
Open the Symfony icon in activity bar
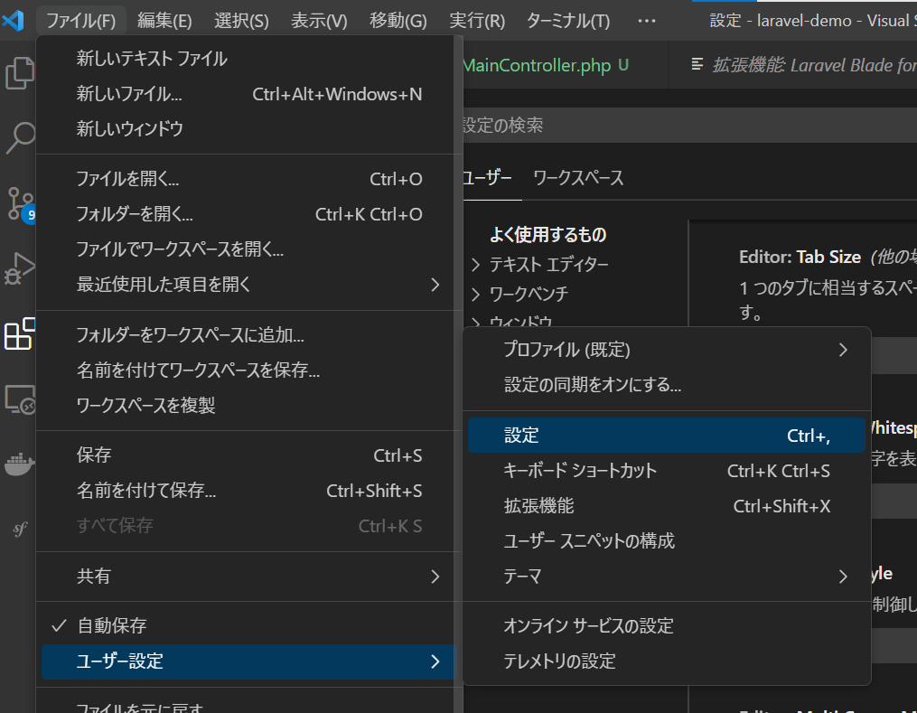[20, 530]
